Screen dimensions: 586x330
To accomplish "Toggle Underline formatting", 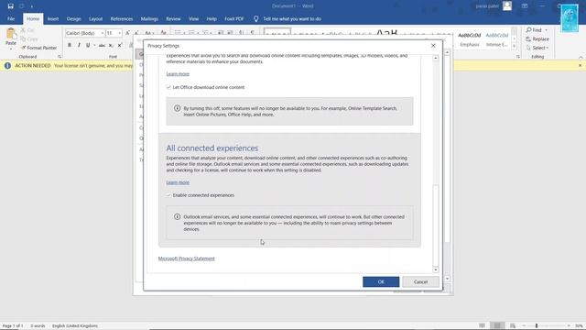I will pos(88,45).
